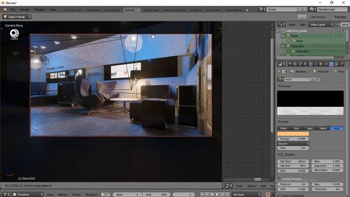Set lamp type to Point
This screenshot has height=197, width=350.
click(x=283, y=128)
